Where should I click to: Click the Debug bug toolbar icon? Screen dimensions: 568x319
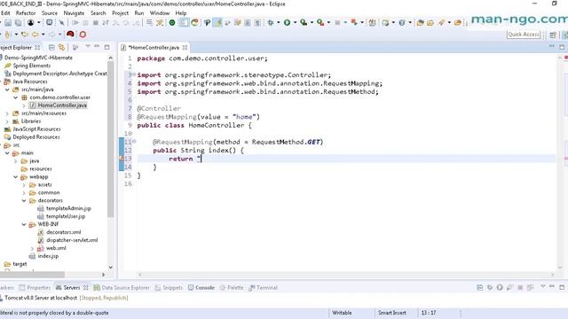pyautogui.click(x=271, y=23)
